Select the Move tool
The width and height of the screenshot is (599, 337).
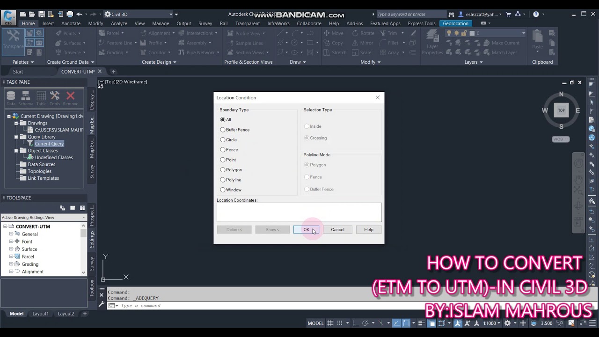point(333,33)
